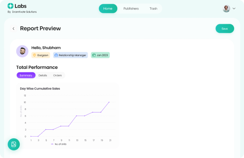244x158 pixels.
Task: Click the Labs logo icon
Action: point(10,6)
